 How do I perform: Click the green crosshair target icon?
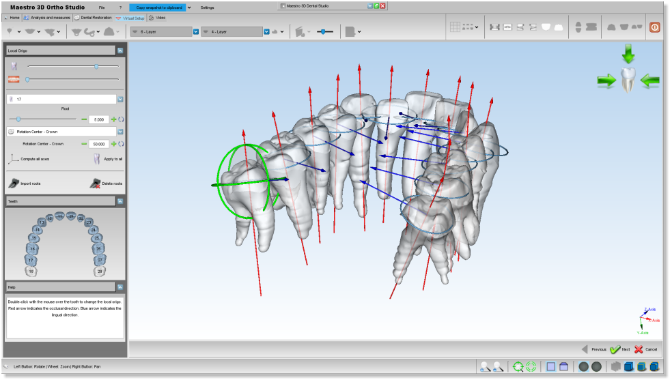518,366
